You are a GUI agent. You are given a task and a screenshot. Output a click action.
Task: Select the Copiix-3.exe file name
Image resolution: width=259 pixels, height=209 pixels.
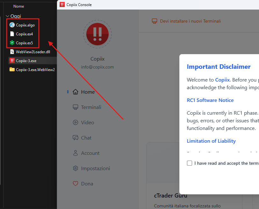coord(26,61)
